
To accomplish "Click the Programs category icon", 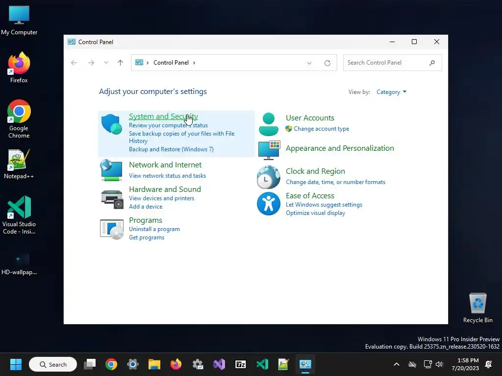I will (112, 229).
